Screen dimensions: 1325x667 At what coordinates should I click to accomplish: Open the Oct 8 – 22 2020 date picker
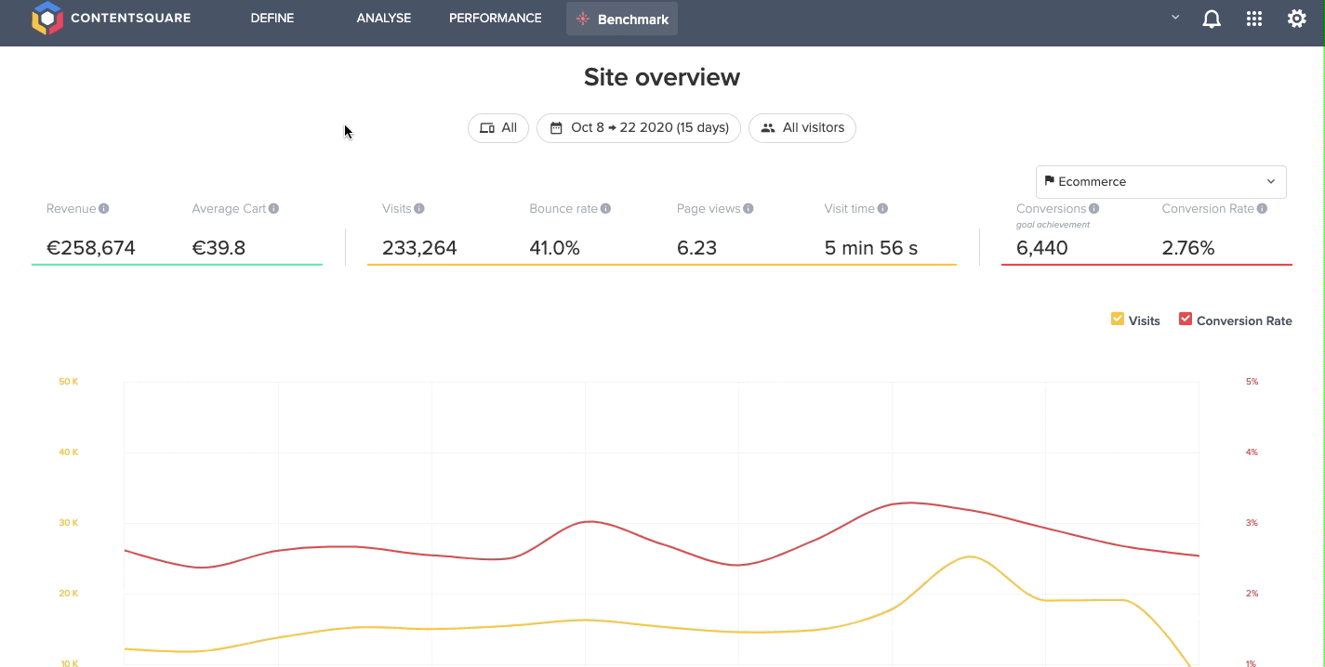tap(639, 128)
